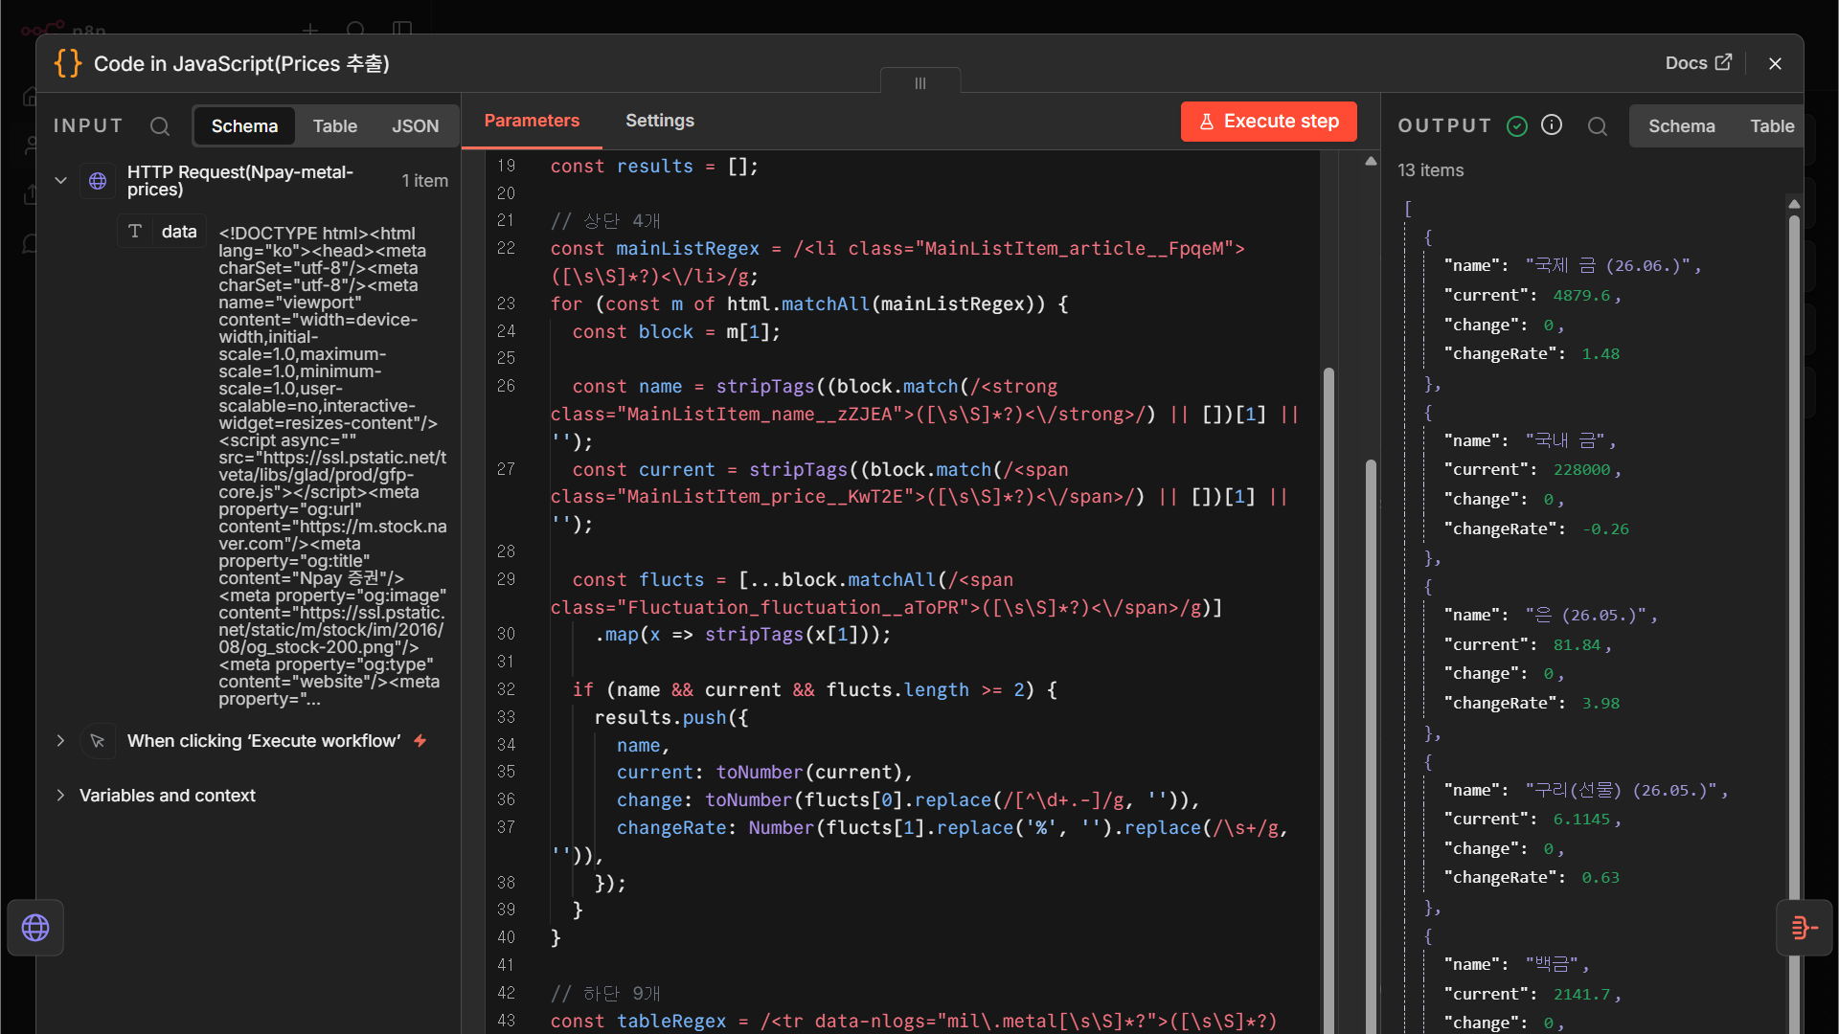Click the HTTP Request globe icon

coord(98,180)
